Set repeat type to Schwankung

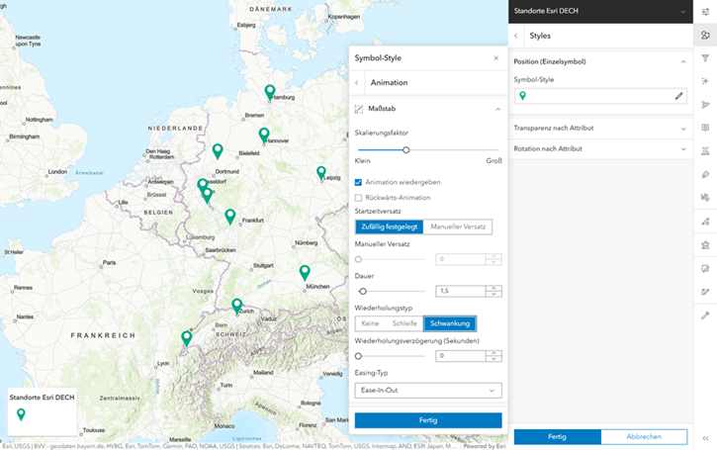[x=450, y=323]
